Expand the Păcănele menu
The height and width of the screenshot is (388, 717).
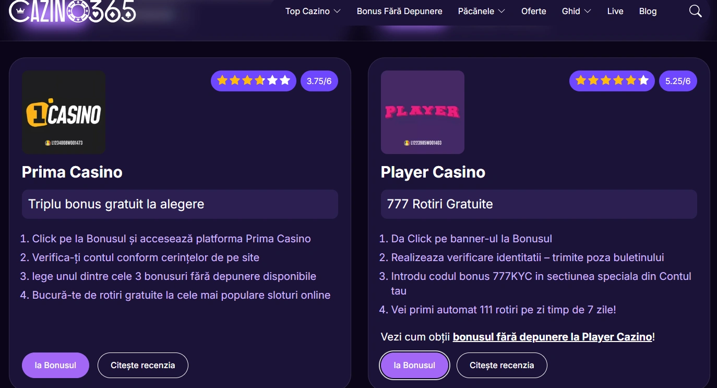coord(481,11)
